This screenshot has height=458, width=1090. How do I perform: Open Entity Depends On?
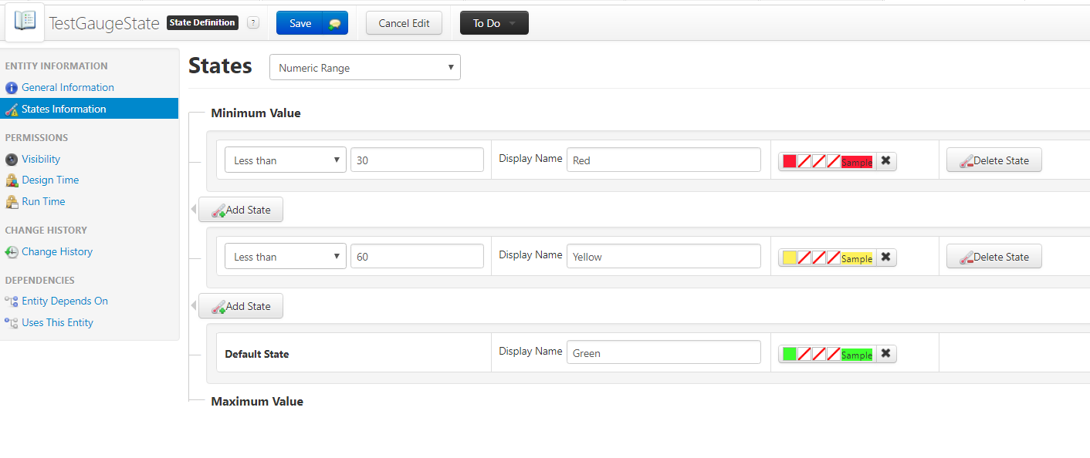pyautogui.click(x=65, y=301)
